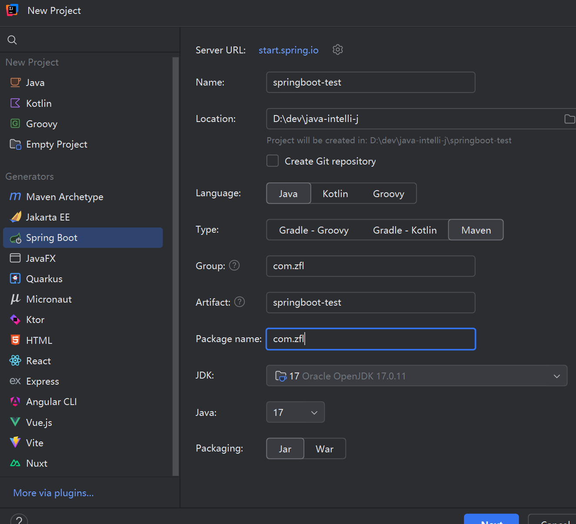Browse for Location with folder icon
The width and height of the screenshot is (576, 524).
[x=569, y=119]
